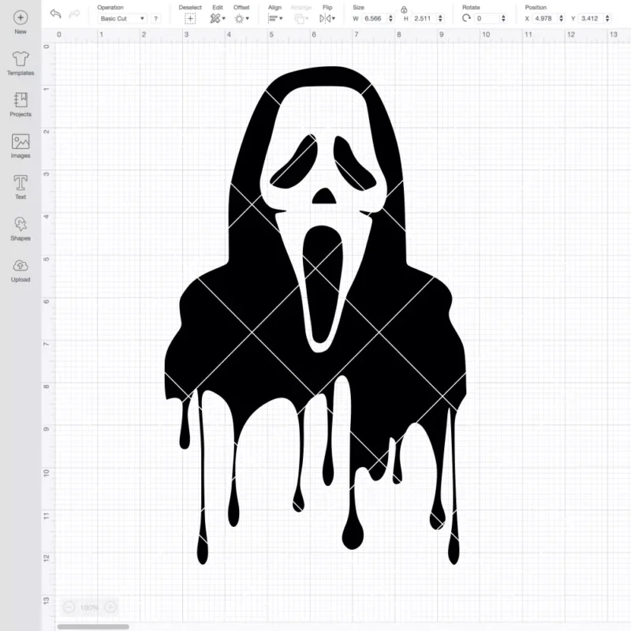Screen dimensions: 631x631
Task: Open the Arrange options
Action: [x=300, y=18]
